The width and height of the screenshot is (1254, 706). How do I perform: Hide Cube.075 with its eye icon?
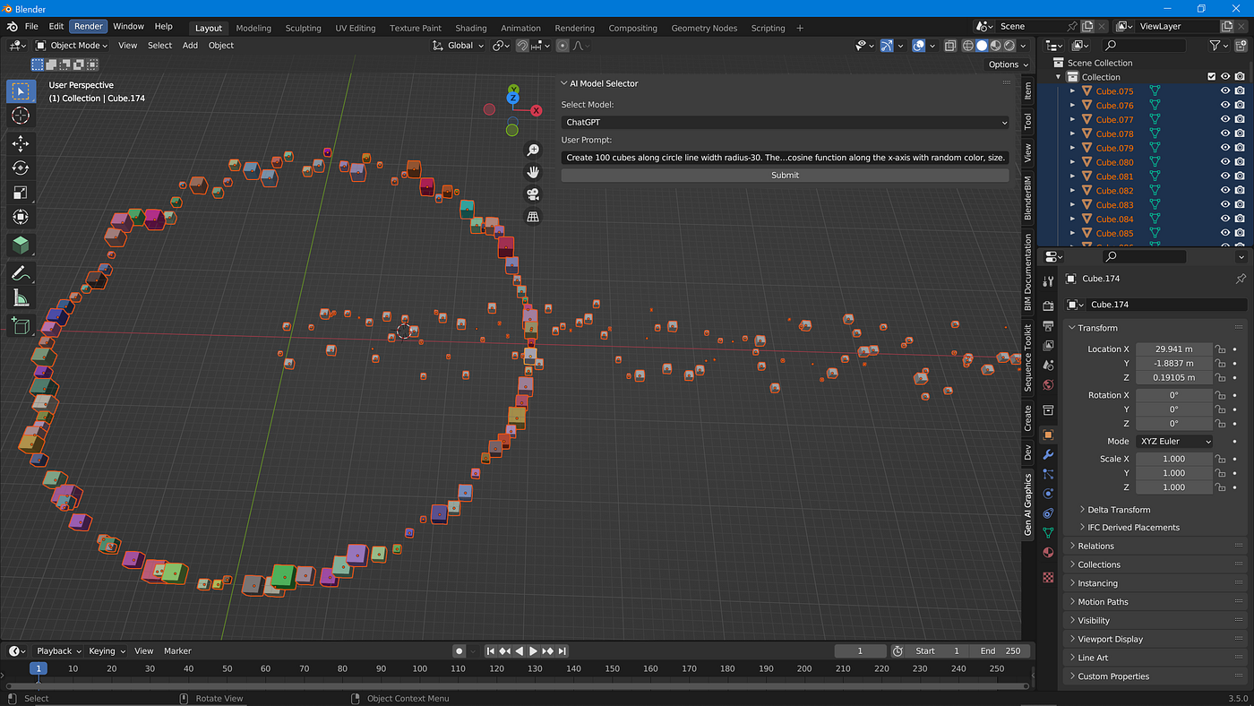(x=1225, y=91)
